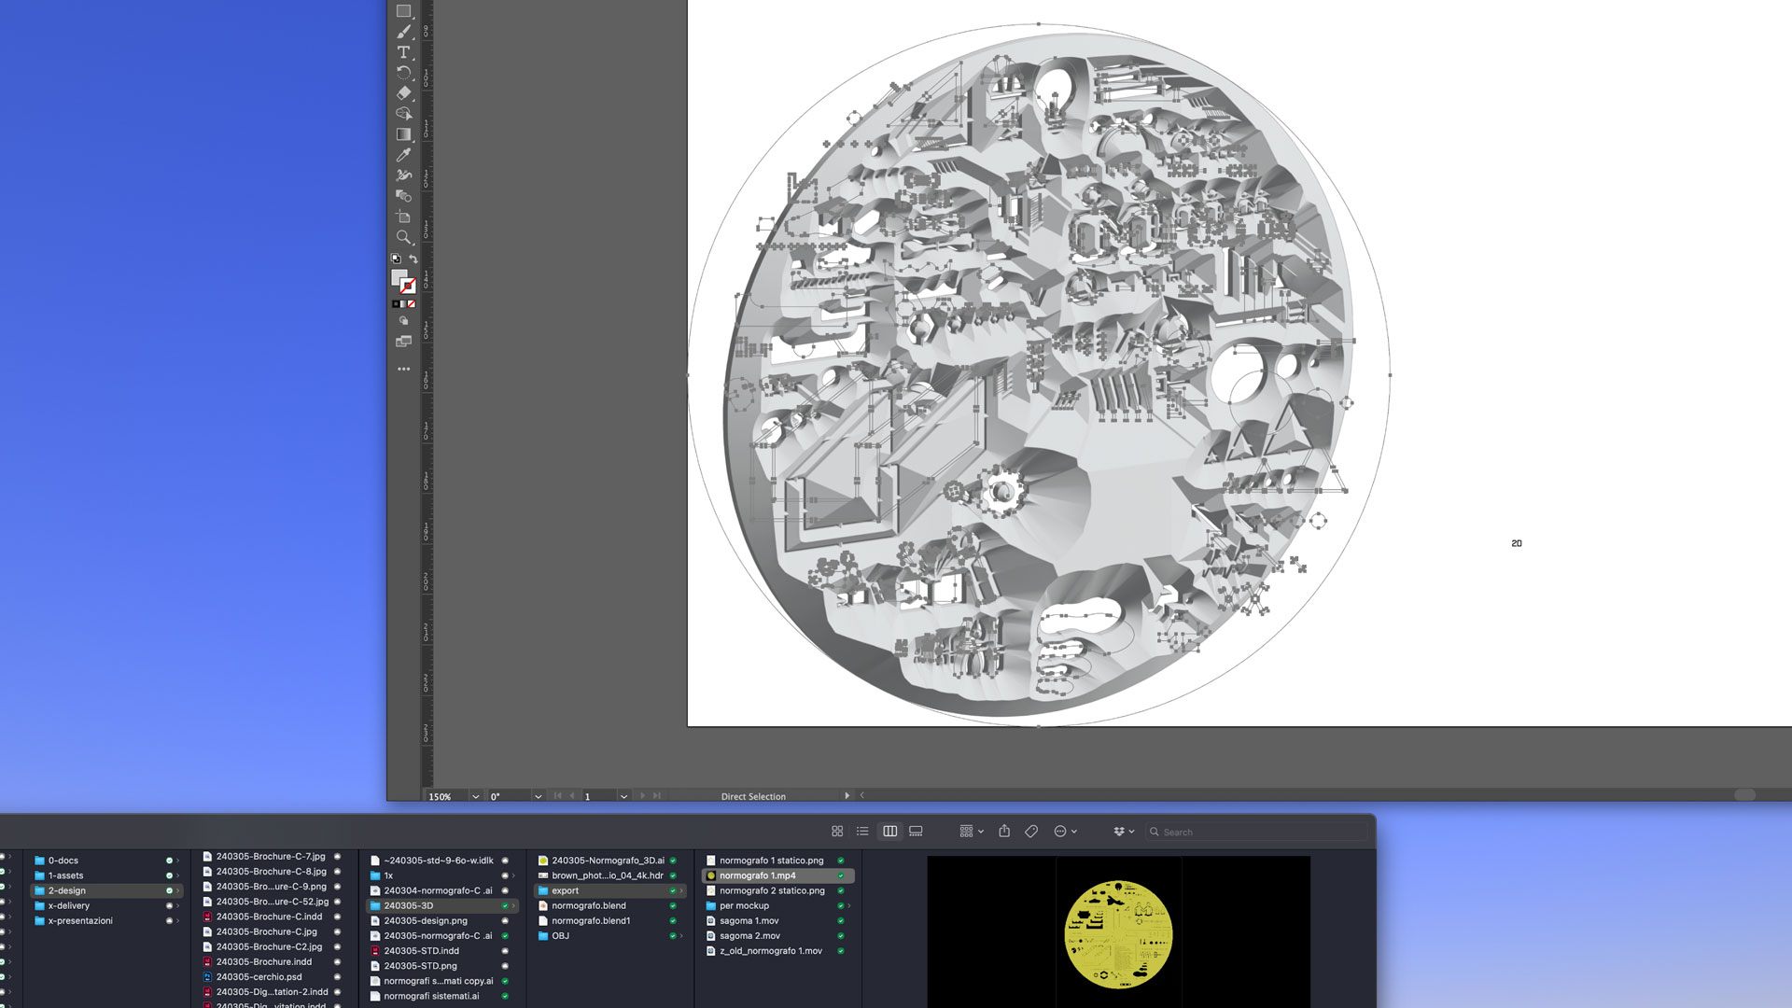
Task: Open the Dropbox dropdown in Finder toolbar
Action: (x=1123, y=832)
